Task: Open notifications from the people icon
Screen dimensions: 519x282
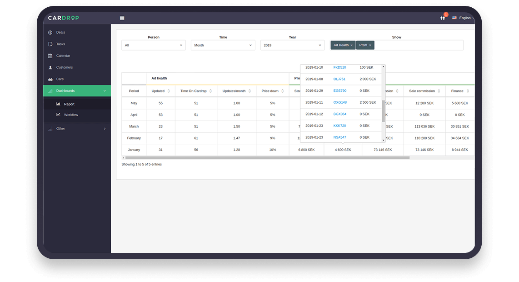Action: pyautogui.click(x=442, y=18)
